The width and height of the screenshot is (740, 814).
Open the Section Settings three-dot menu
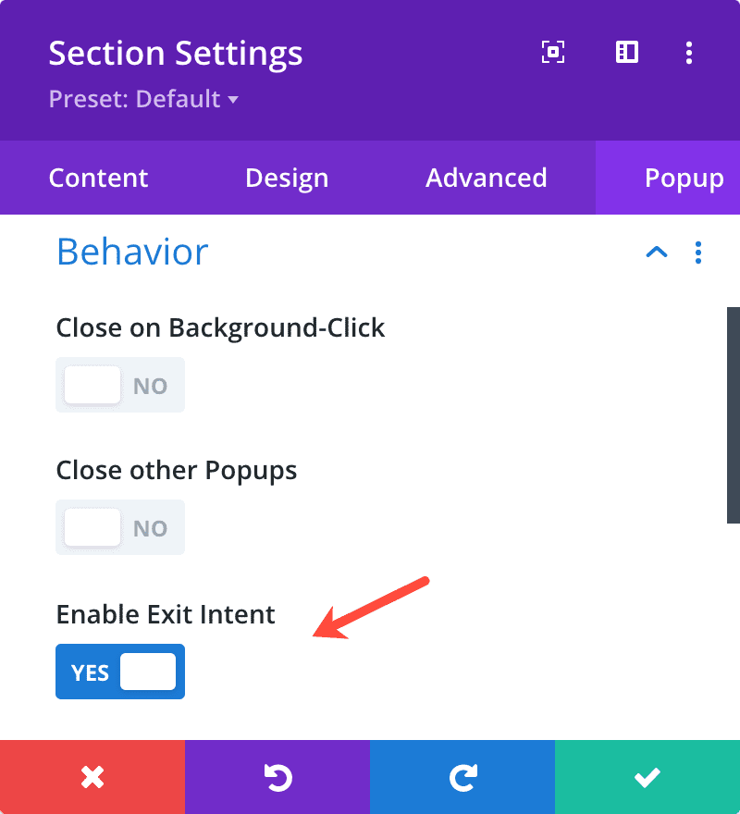(688, 53)
